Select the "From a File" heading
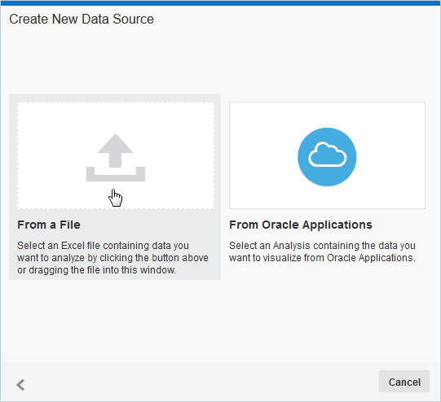The height and width of the screenshot is (402, 441). tap(49, 225)
